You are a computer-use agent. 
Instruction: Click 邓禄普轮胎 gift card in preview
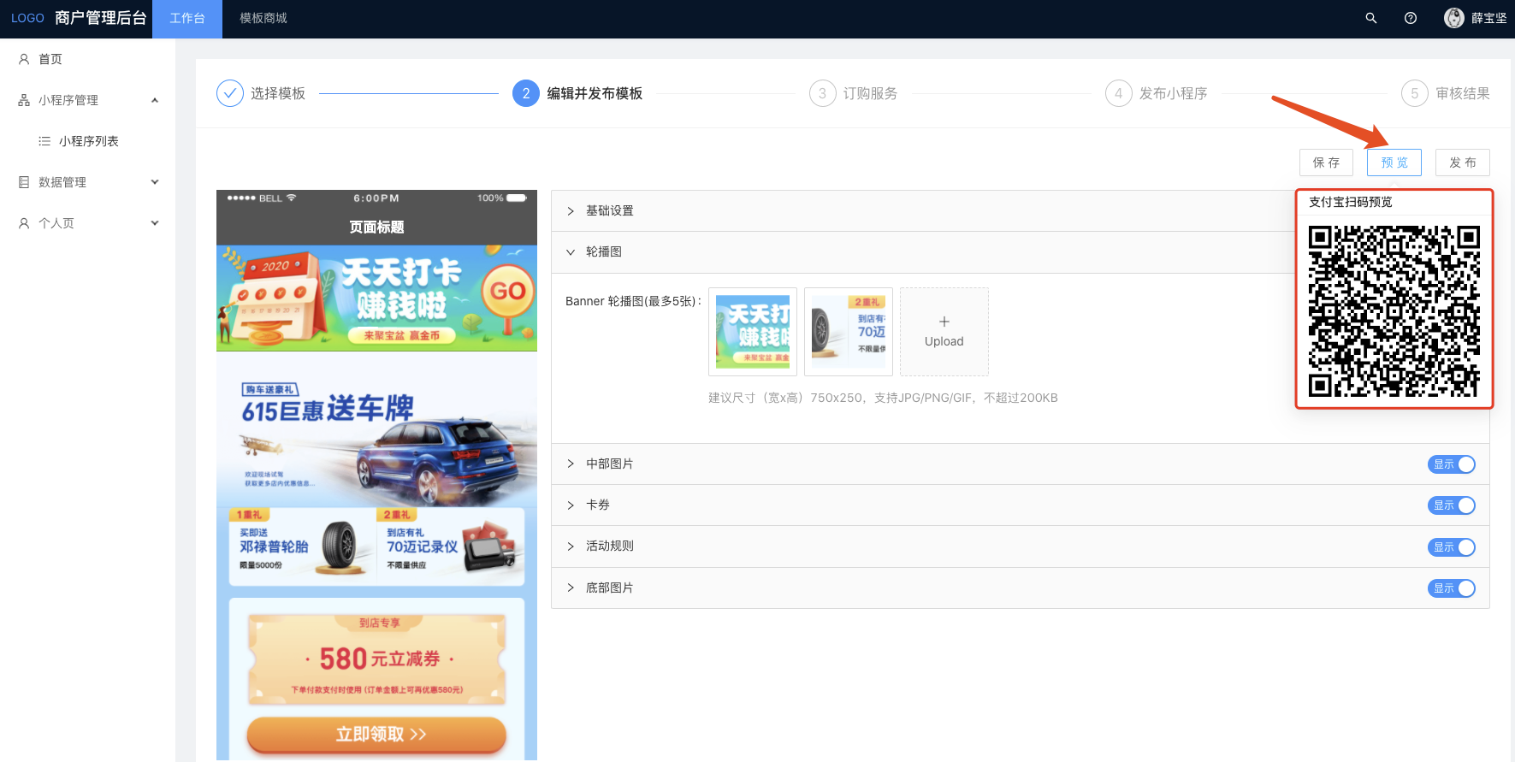point(302,546)
